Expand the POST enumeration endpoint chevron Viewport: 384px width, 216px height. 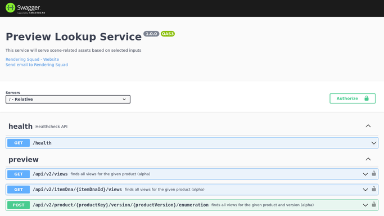tap(365, 205)
